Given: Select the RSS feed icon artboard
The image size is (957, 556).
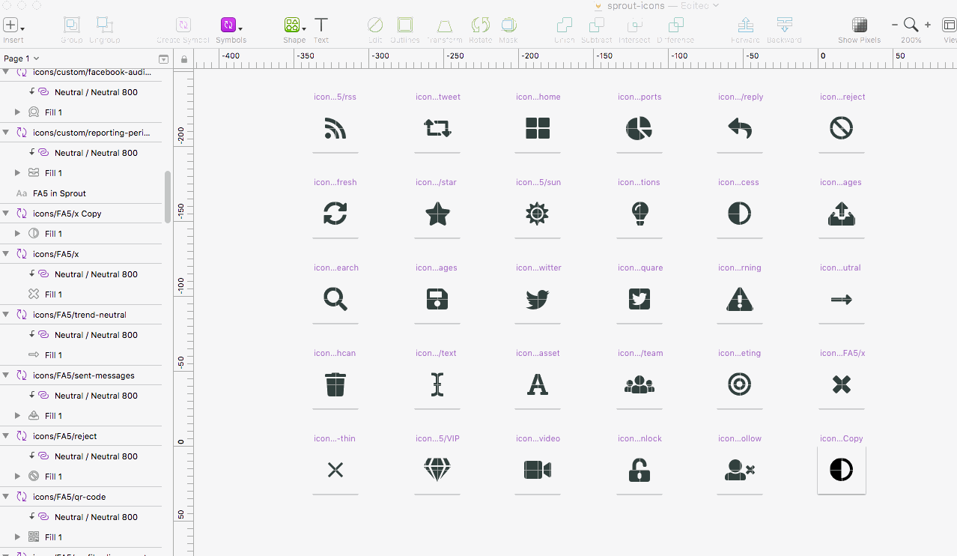Looking at the screenshot, I should (335, 128).
